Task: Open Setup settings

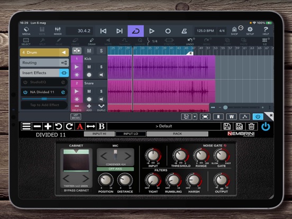Action: coord(250,31)
